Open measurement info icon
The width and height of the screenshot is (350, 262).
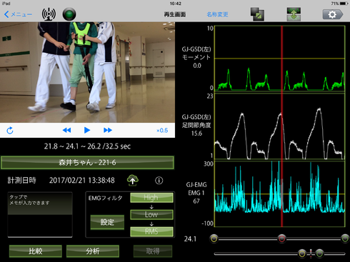(159, 181)
